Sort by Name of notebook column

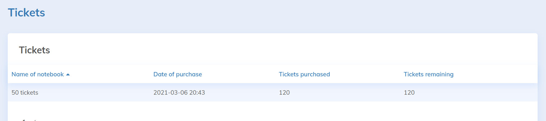37,74
